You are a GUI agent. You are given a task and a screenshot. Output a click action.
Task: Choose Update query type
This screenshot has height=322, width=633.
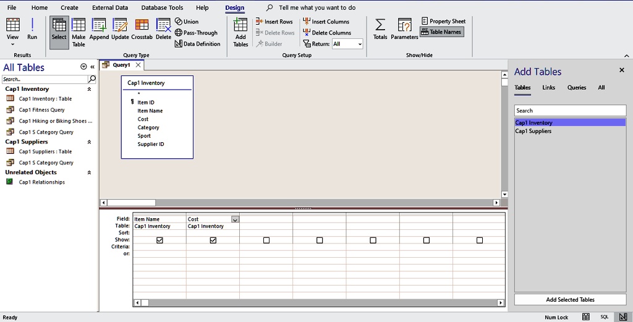tap(120, 29)
